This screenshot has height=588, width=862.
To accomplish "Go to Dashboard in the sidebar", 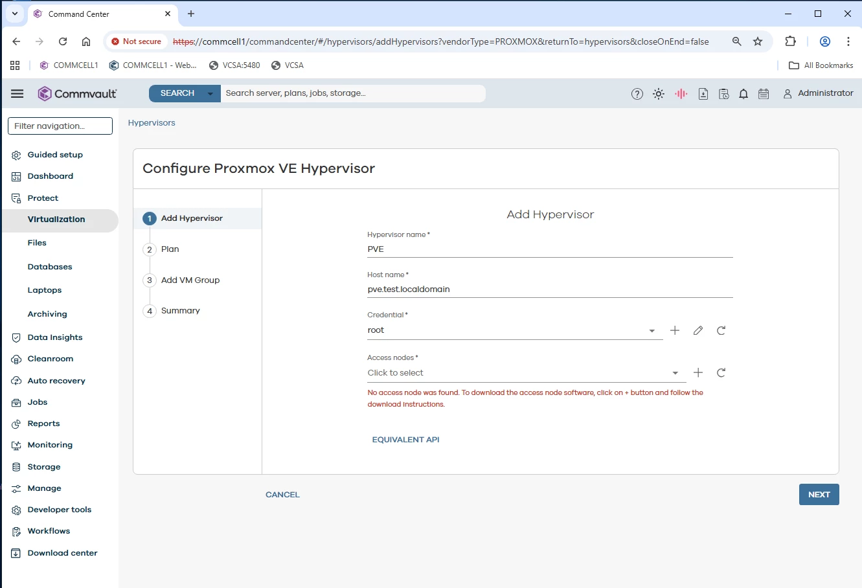I will coord(51,176).
